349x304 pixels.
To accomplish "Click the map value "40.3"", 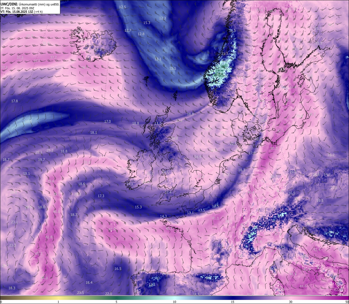I will (169, 229).
